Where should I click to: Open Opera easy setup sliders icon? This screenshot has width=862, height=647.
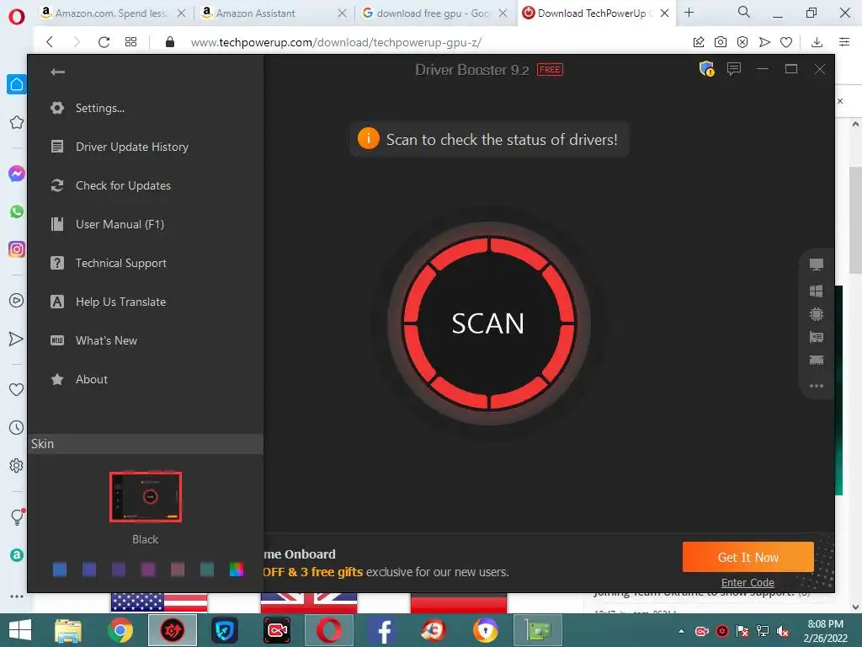[844, 42]
